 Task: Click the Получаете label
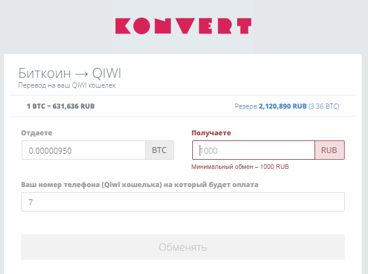click(x=211, y=133)
